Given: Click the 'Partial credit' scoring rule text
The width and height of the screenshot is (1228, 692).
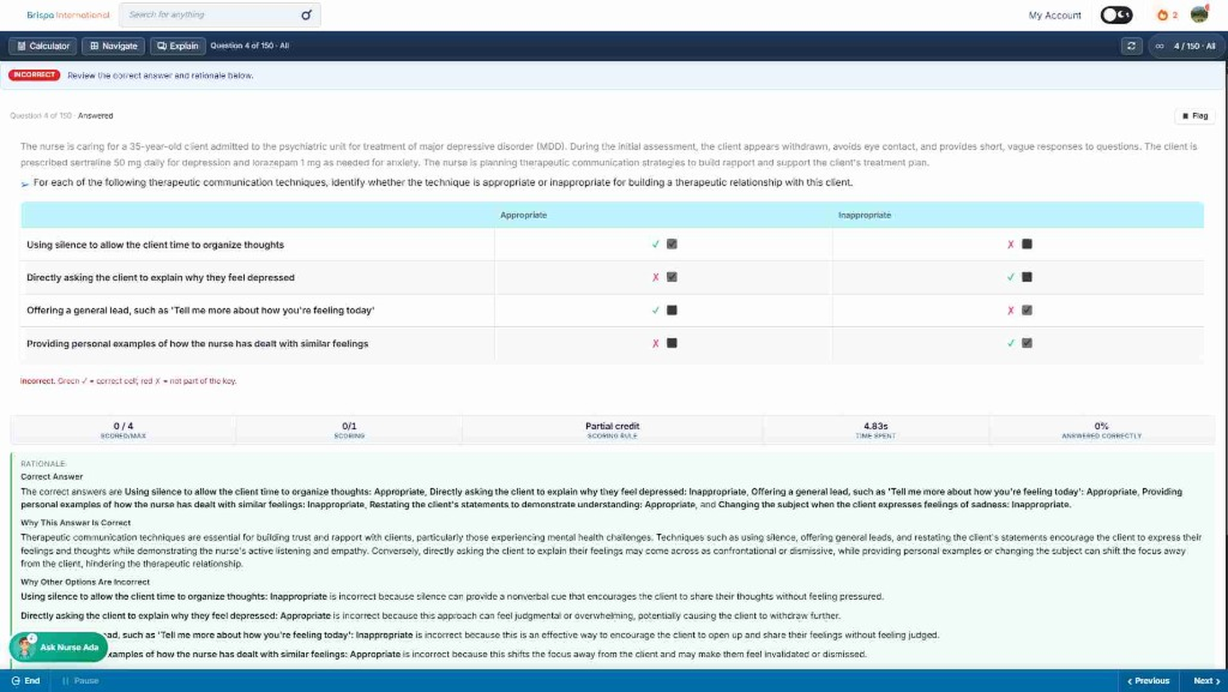Looking at the screenshot, I should 612,426.
